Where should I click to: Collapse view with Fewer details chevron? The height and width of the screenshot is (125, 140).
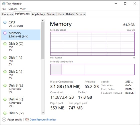(x=4, y=120)
